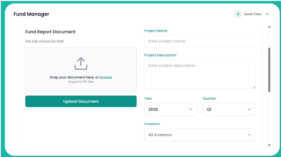The width and height of the screenshot is (281, 157).
Task: Open the Year dropdown showing 2026
Action: 171,109
